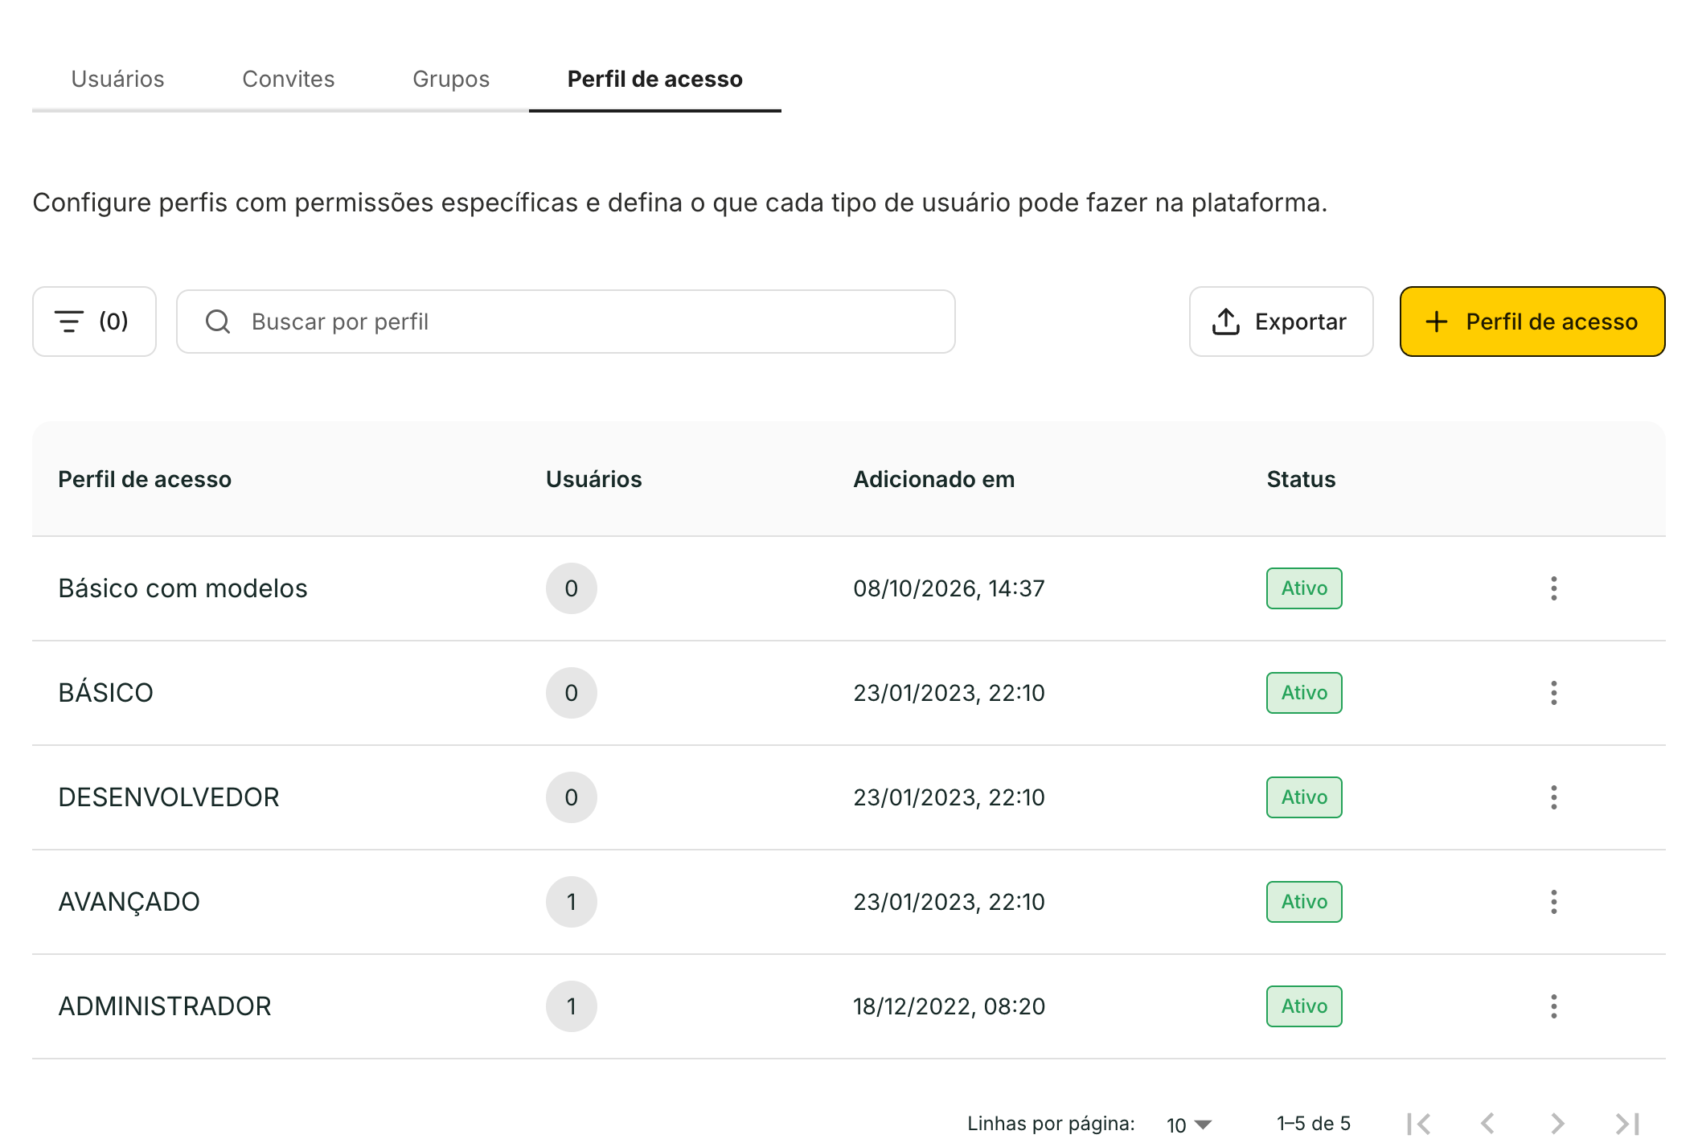Switch to the Usuários tab
Image resolution: width=1698 pixels, height=1139 pixels.
117,79
